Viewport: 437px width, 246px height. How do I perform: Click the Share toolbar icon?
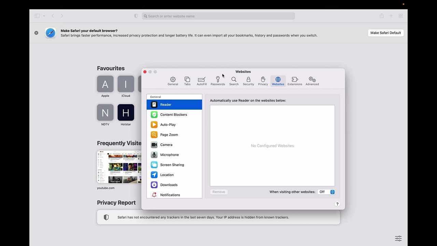point(382,16)
